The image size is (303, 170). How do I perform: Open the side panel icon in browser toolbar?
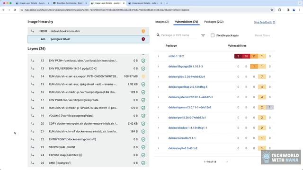tap(288, 10)
